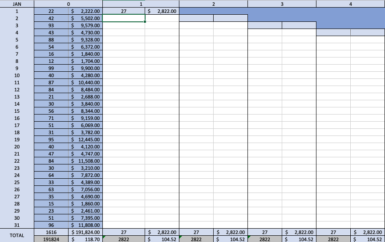
Task: Click the $118.70 average cell
Action: click(85, 239)
